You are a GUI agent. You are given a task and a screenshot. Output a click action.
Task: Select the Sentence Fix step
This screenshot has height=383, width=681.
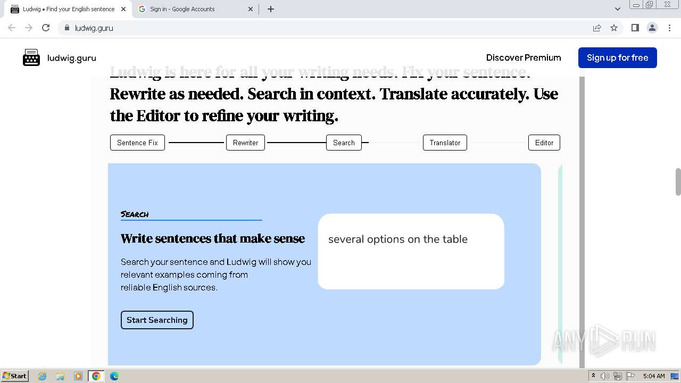coord(137,143)
